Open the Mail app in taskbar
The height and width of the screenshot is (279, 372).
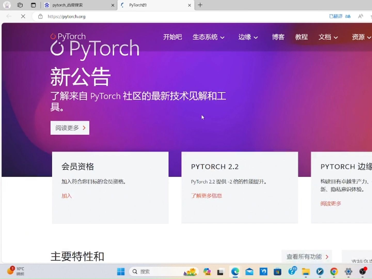tap(249, 272)
